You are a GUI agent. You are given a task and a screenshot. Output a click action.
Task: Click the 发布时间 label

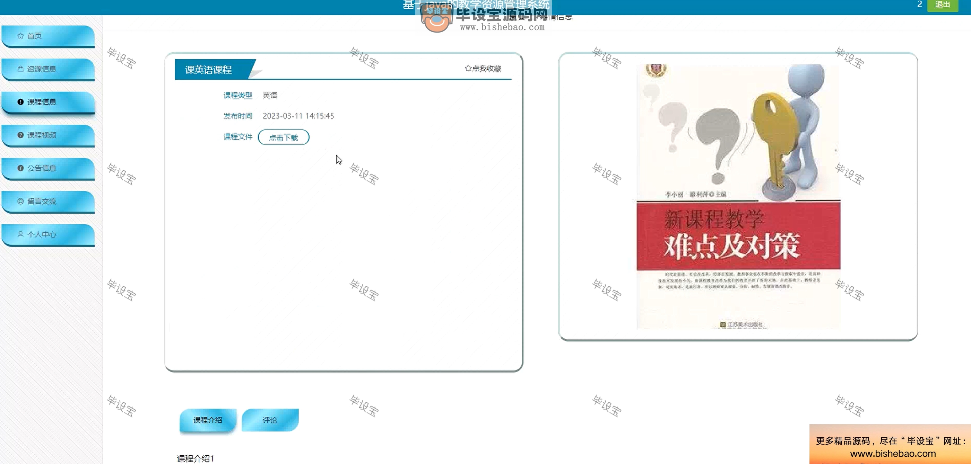coord(237,116)
